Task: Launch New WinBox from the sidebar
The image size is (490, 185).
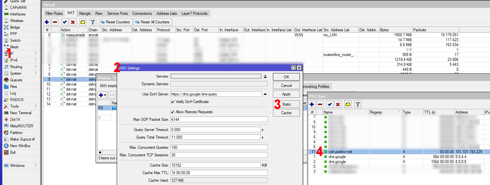Action: [x=20, y=146]
